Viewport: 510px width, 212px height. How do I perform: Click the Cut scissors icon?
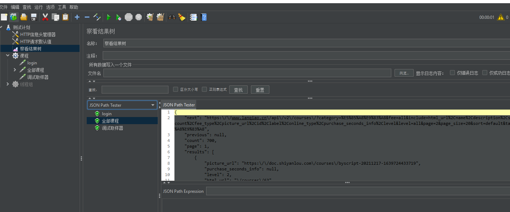point(45,17)
